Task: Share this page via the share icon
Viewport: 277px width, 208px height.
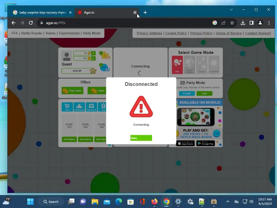Action: click(223, 23)
